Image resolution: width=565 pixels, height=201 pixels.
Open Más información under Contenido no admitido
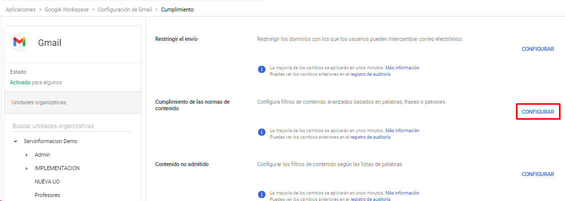pos(402,193)
